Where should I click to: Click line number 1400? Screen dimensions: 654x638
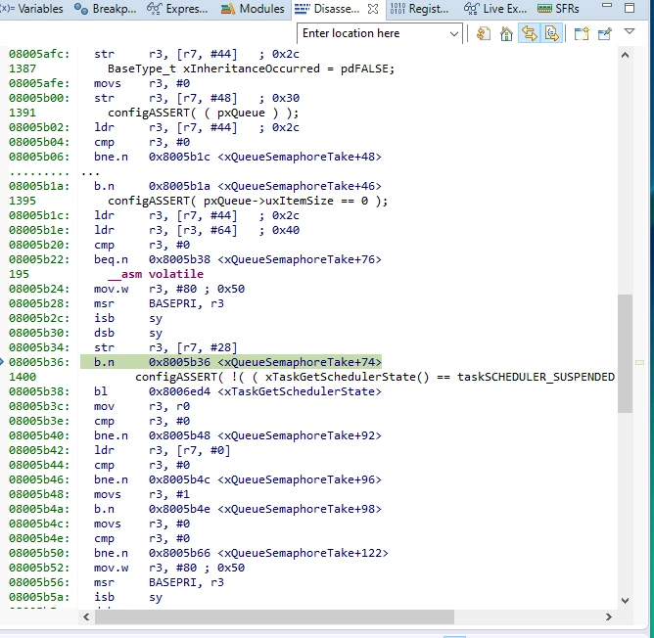[23, 377]
